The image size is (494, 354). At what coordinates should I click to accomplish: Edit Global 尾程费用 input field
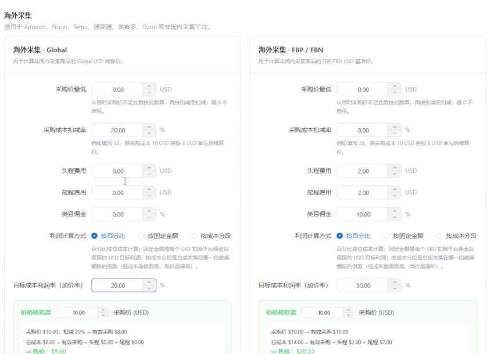[x=117, y=193]
